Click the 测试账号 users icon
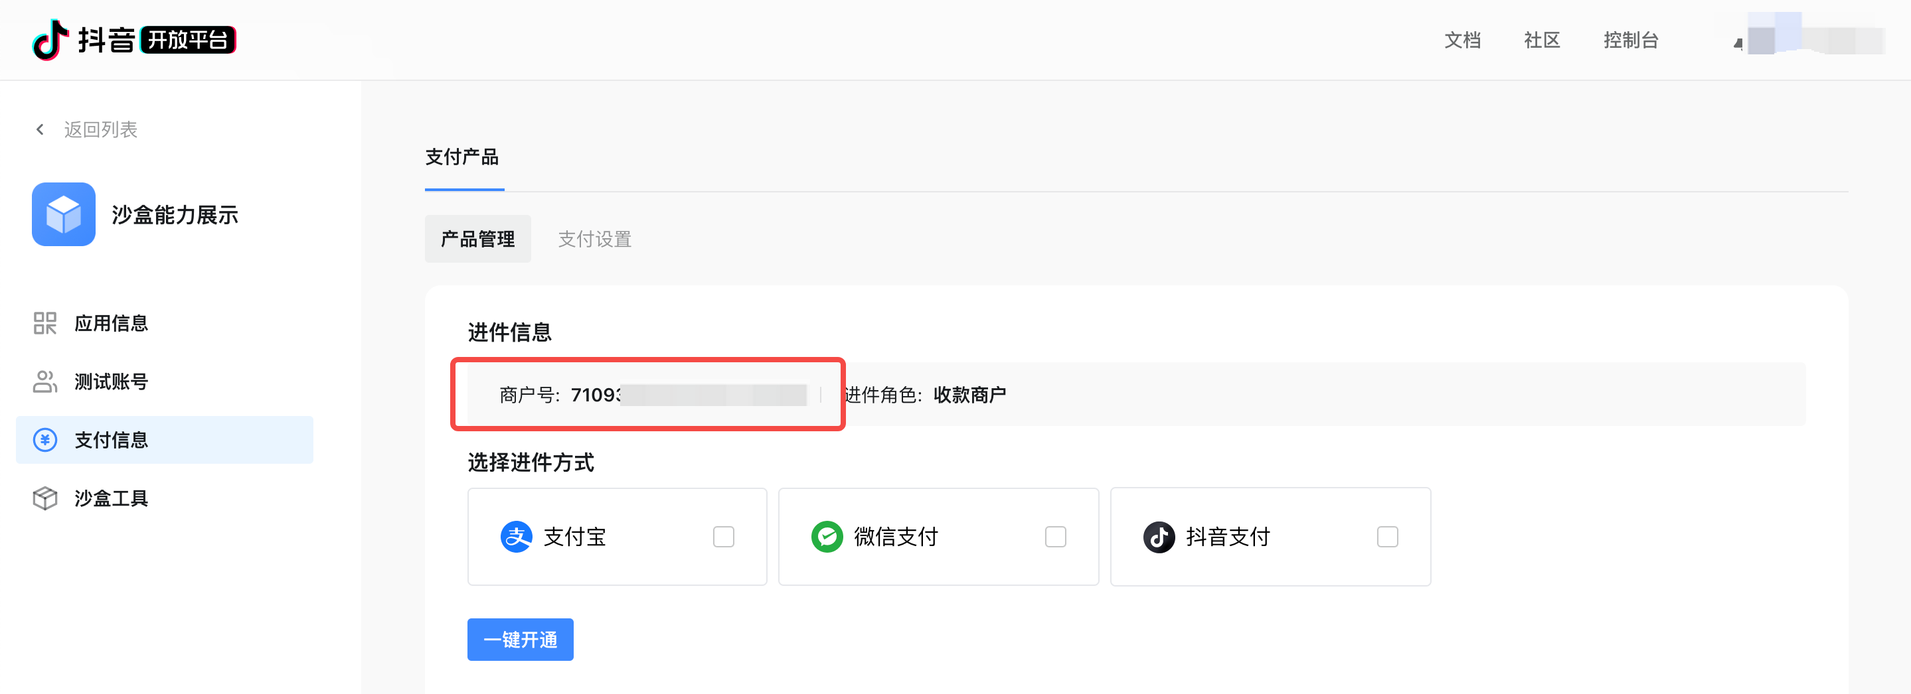 45,382
